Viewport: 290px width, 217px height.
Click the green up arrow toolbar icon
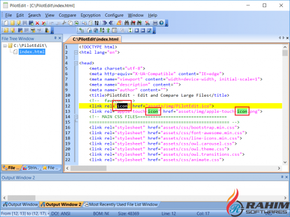pyautogui.click(x=108, y=30)
